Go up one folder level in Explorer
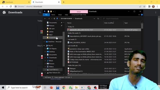 (x=54, y=18)
